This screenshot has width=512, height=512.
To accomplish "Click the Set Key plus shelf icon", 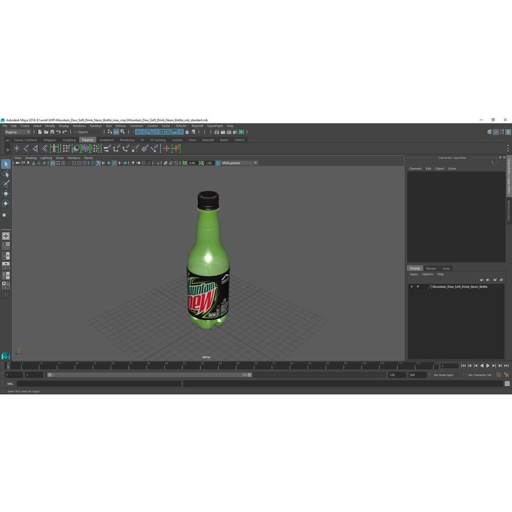I will (x=166, y=148).
